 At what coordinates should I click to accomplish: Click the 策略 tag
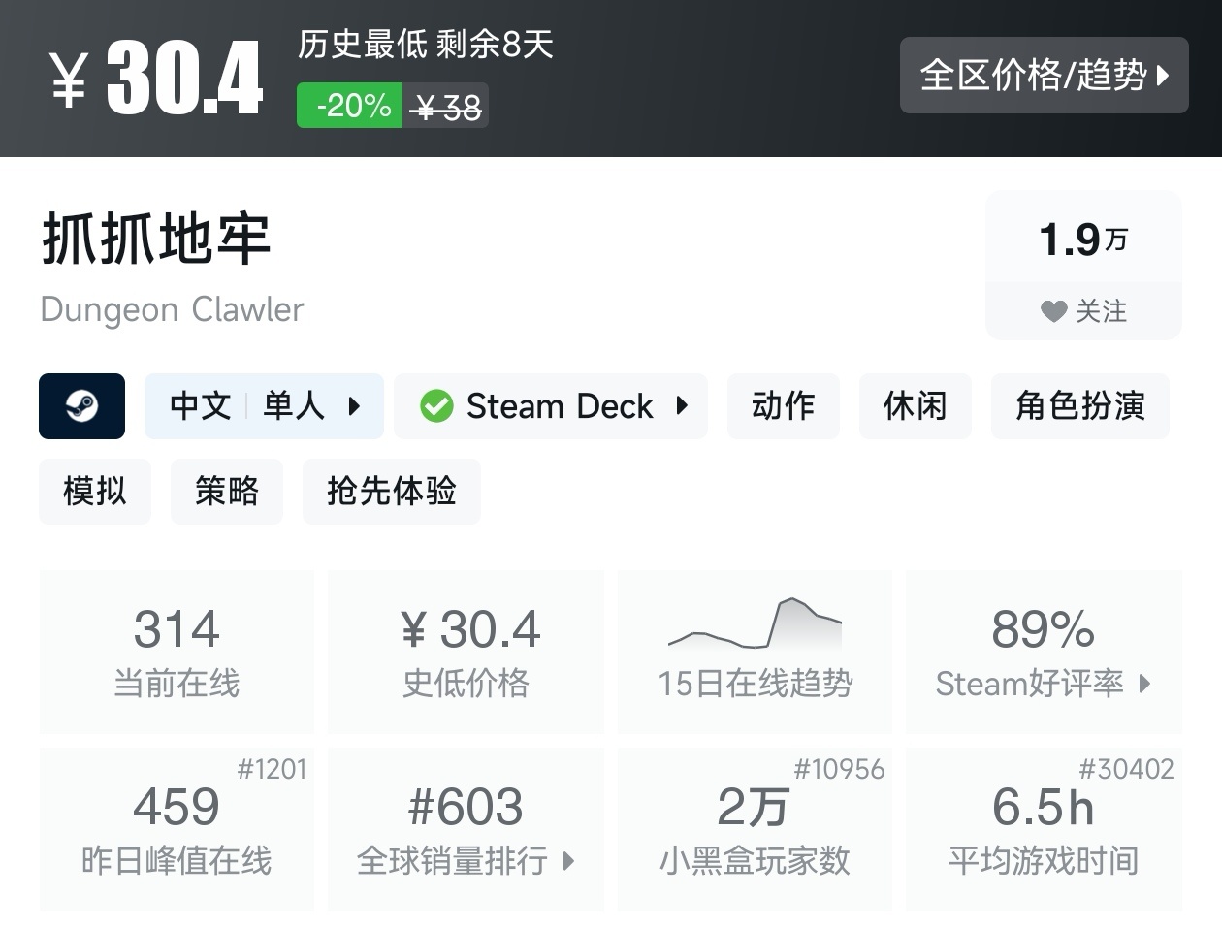tap(226, 492)
